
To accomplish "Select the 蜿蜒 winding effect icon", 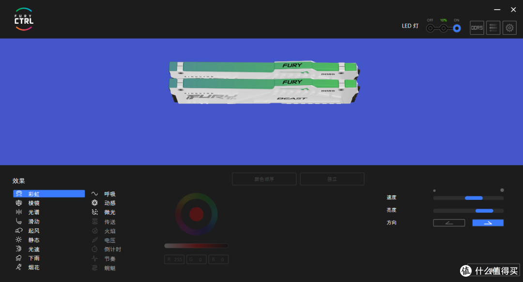I will (x=95, y=267).
